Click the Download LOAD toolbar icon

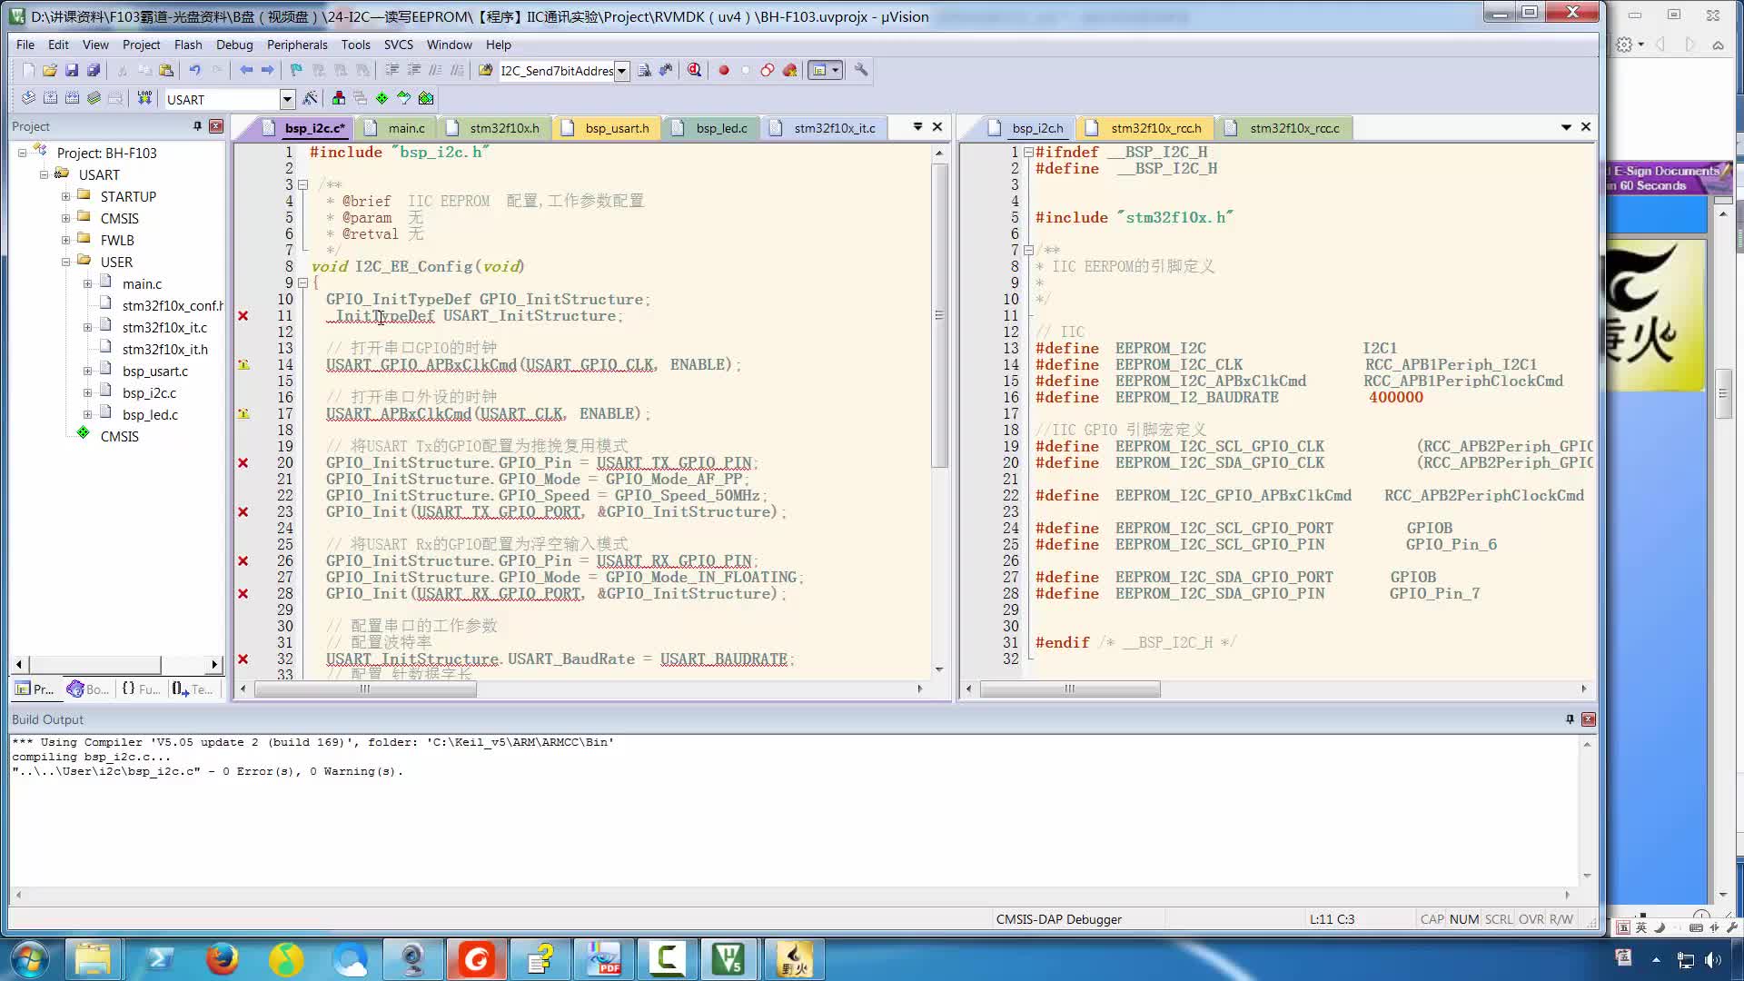144,98
